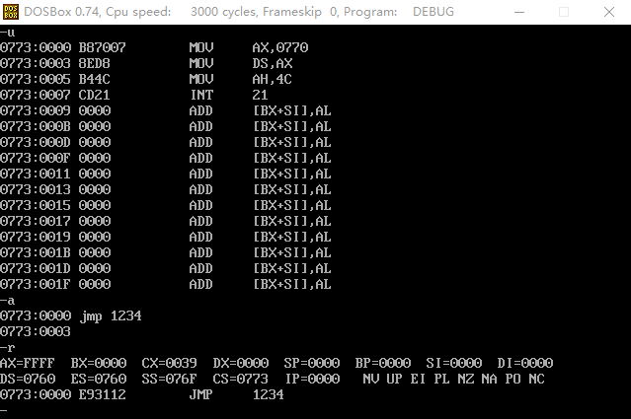Minimize the DOSBox window
The image size is (631, 419).
click(519, 12)
